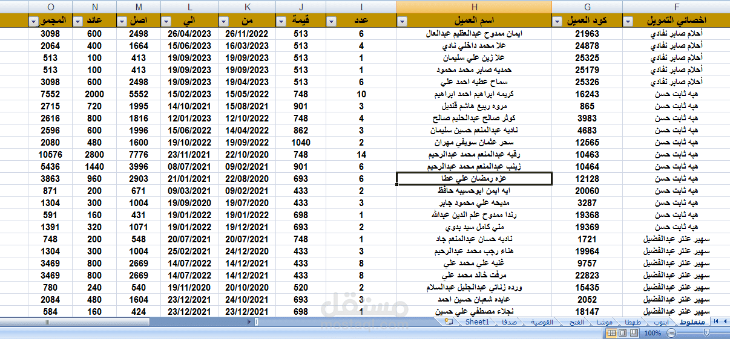Viewport: 730px width, 339px height.
Task: Select the date cell 26/11/2022
Action: [x=247, y=34]
